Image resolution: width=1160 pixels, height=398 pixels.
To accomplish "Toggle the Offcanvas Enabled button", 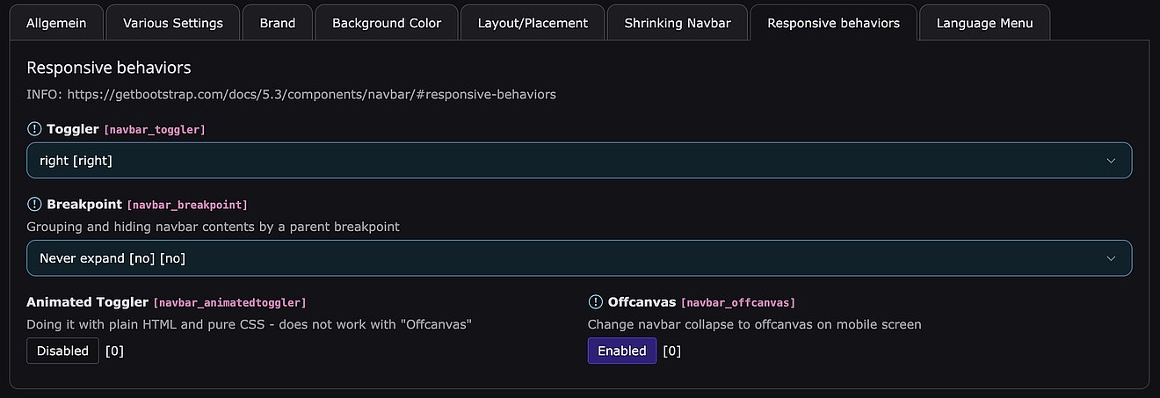I will 621,351.
